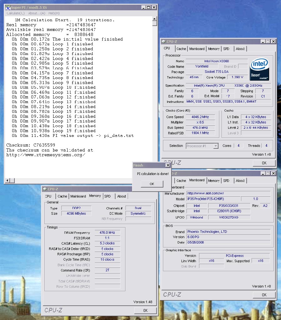Screen dimensions: 281x320
Task: Click the scroll-up arrow in Super PI
Action: (x=155, y=19)
